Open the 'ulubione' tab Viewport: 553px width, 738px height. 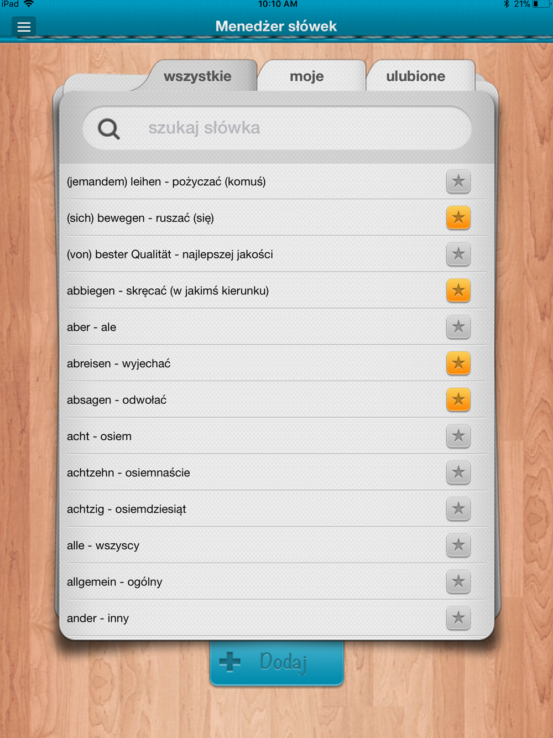[x=416, y=76]
